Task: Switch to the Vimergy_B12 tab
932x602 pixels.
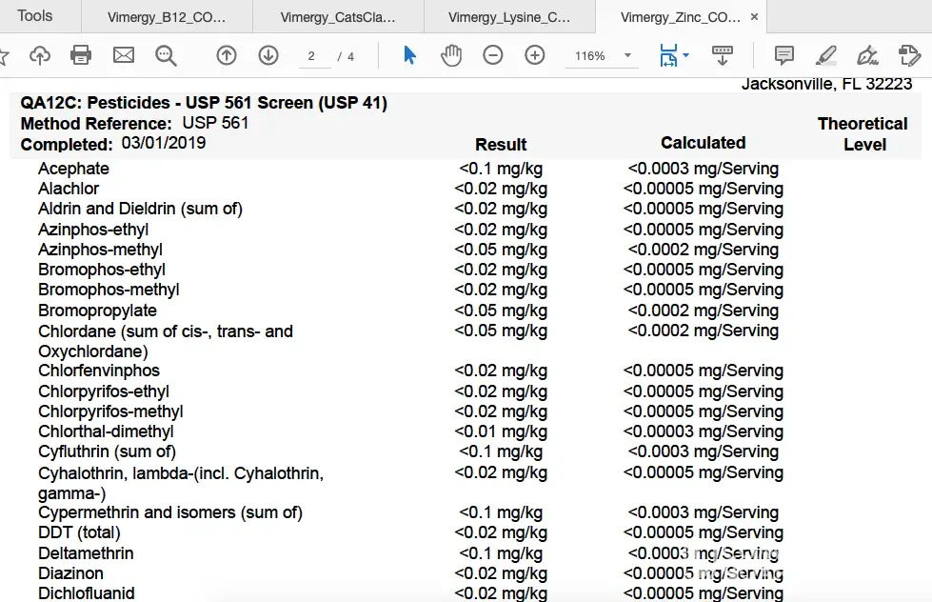Action: [167, 17]
